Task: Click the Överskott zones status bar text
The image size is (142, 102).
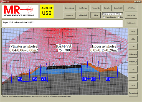Action: [37, 96]
